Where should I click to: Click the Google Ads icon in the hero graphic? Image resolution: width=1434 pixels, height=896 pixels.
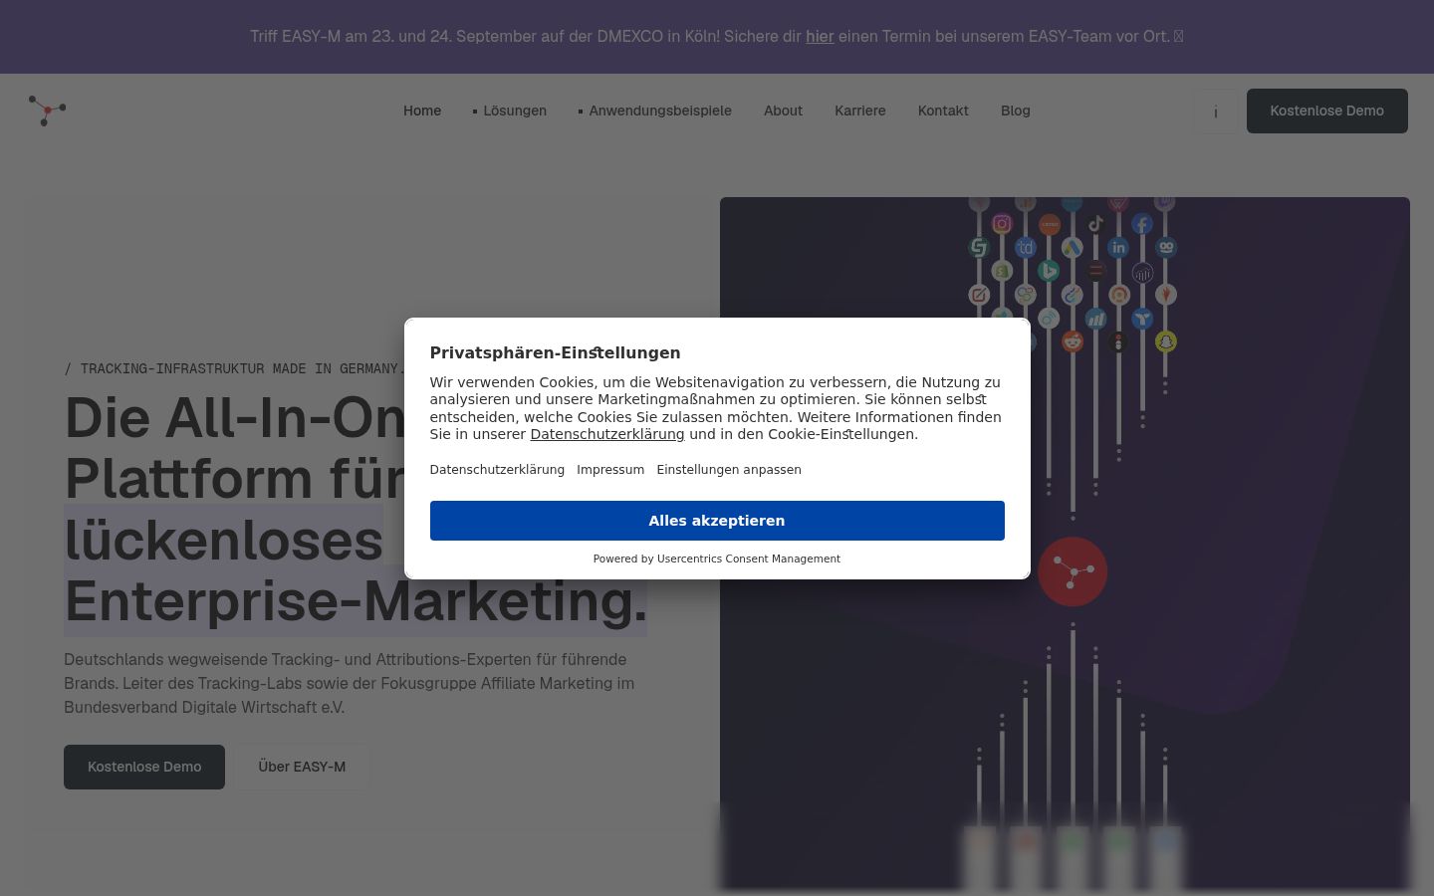coord(1072,248)
